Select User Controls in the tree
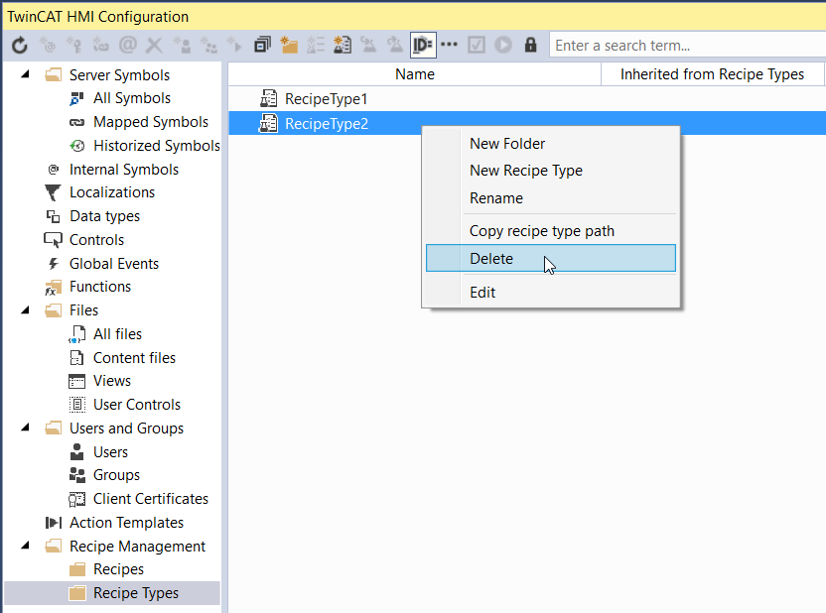Viewport: 826px width, 613px height. [137, 405]
